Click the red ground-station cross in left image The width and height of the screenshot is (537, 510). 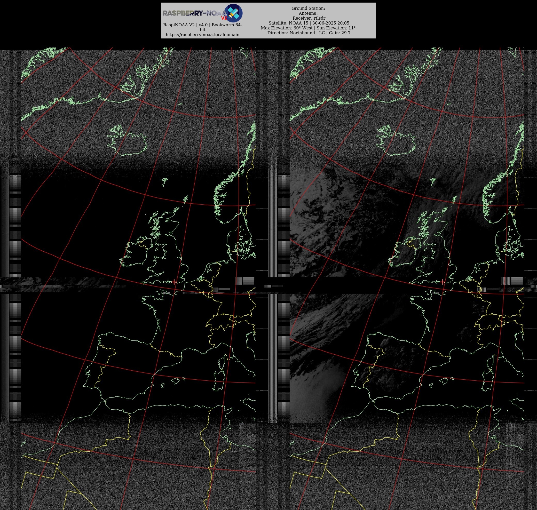pos(174,282)
